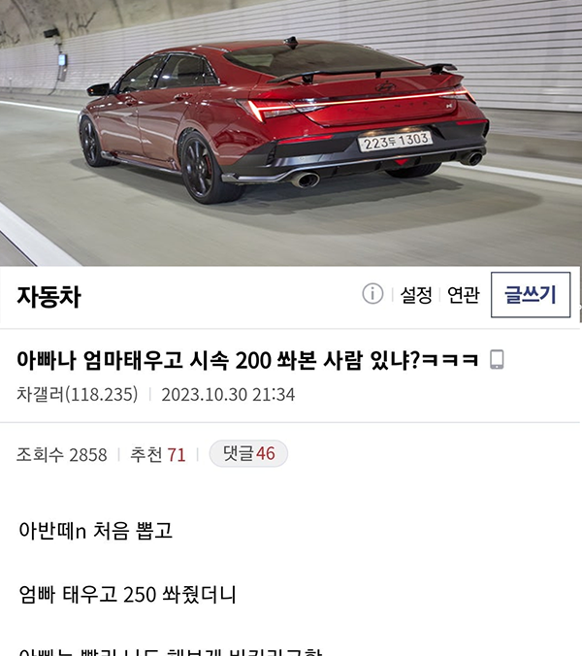Screen dimensions: 582x656
Task: Open the 설정 menu
Action: coord(416,295)
